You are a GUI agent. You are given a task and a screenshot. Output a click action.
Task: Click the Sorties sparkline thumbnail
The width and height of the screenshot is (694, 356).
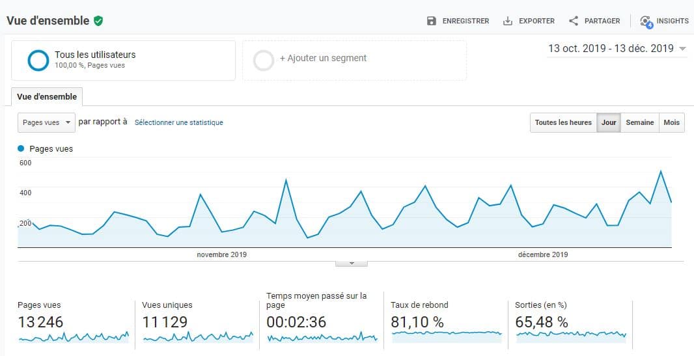click(572, 337)
